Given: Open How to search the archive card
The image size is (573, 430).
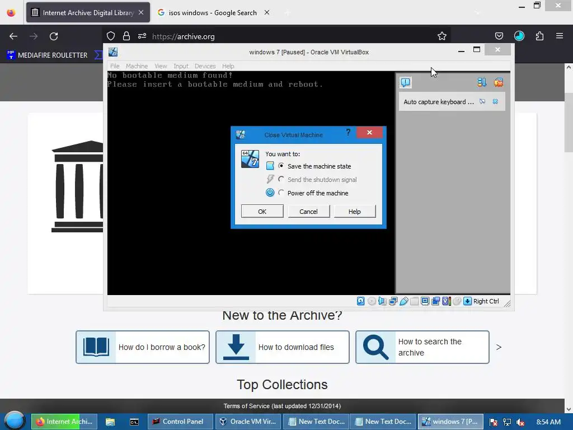Looking at the screenshot, I should [x=422, y=347].
